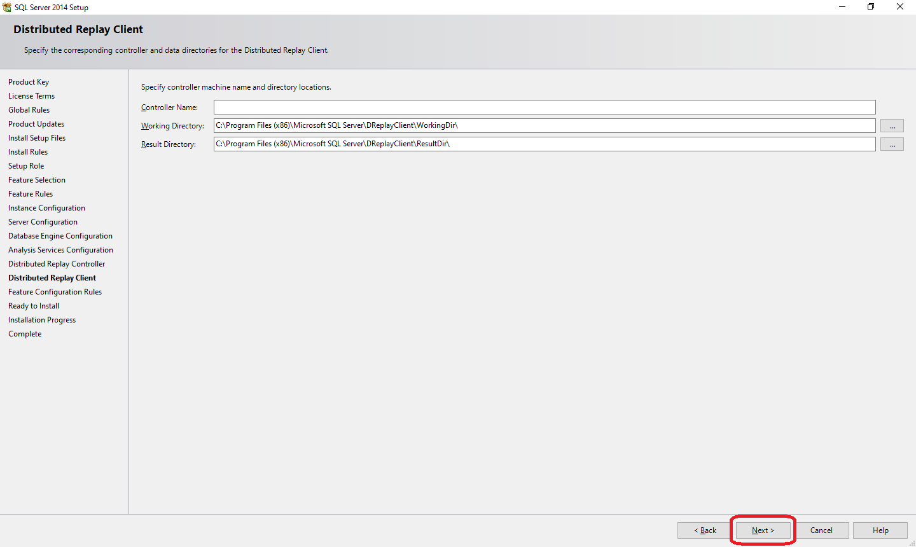Browse for Working Directory with ellipsis button
The width and height of the screenshot is (916, 547).
[892, 126]
